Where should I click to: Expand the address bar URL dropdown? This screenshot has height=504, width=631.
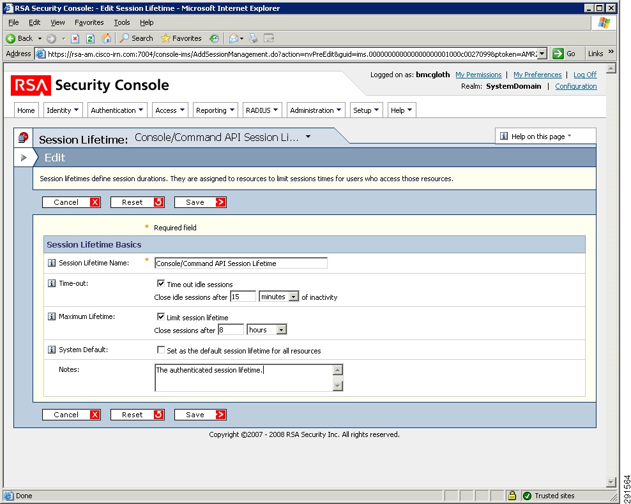pos(542,54)
